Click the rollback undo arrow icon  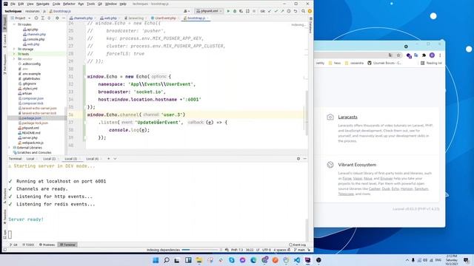coord(296,11)
